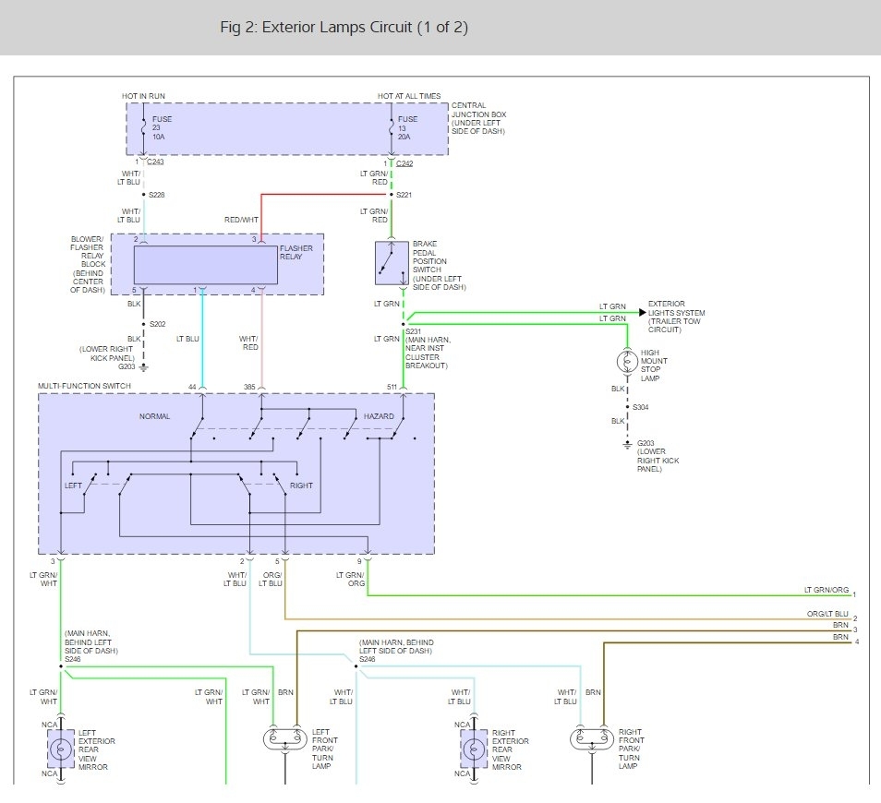Click the S231 splice point

[x=404, y=324]
